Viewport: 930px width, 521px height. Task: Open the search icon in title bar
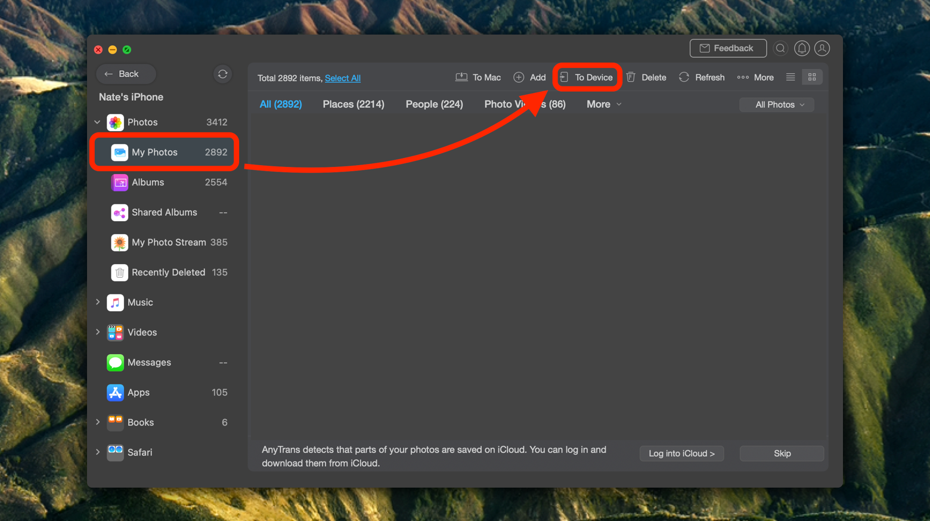coord(780,48)
